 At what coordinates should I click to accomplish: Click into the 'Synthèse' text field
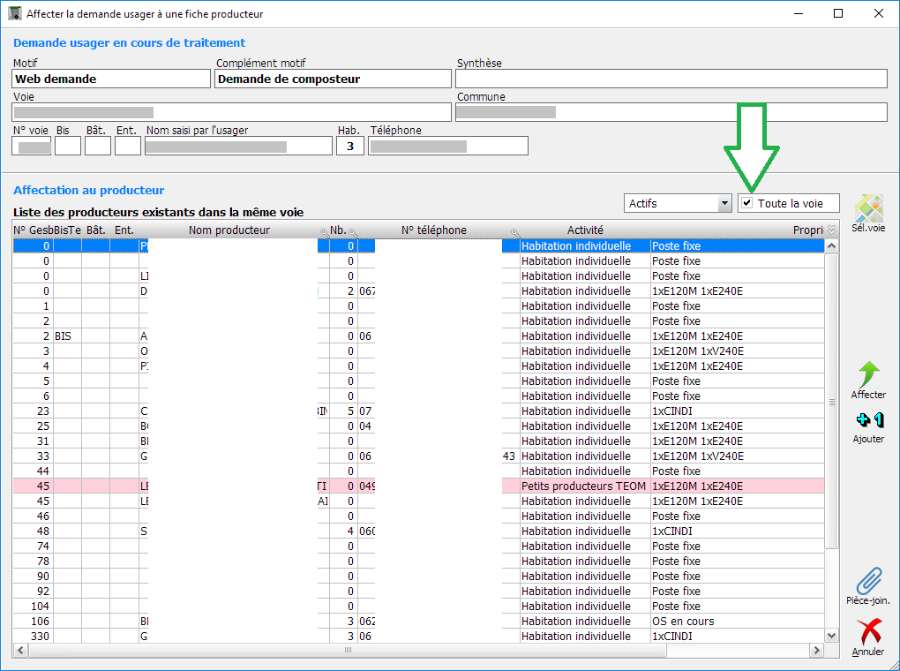click(x=671, y=79)
